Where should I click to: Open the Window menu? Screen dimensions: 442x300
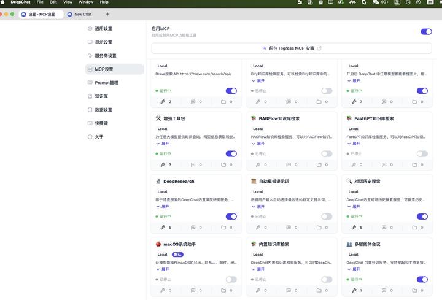point(86,2)
